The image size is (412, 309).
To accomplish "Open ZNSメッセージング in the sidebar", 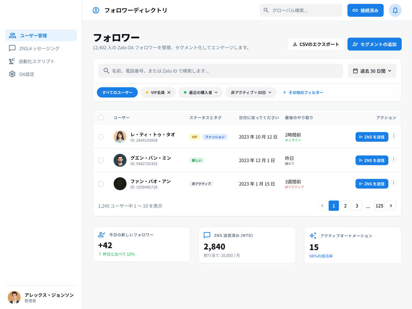I will (x=41, y=48).
